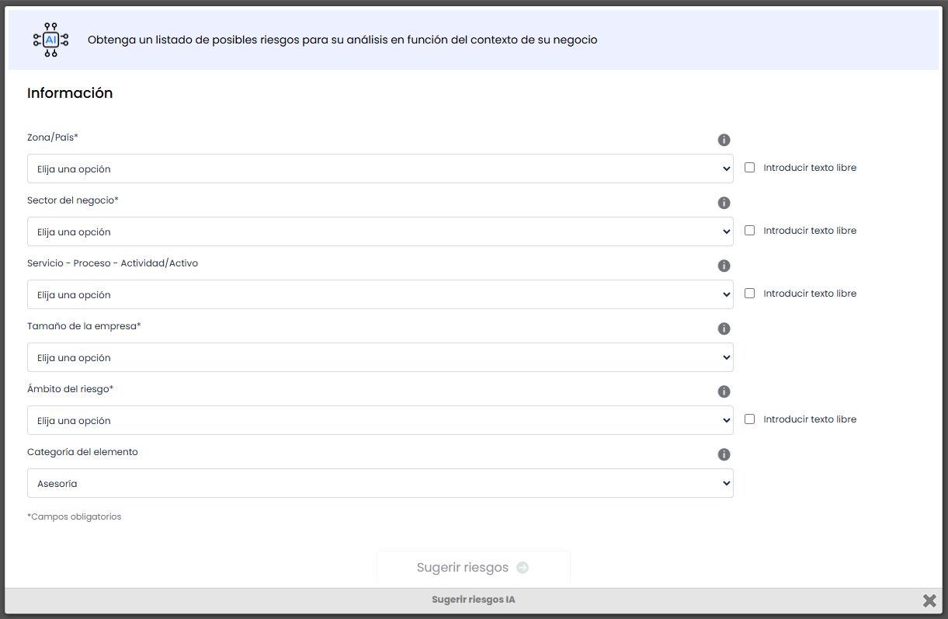Viewport: 948px width, 619px height.
Task: Click info icon for Ámbito del riesgo
Action: [x=724, y=391]
